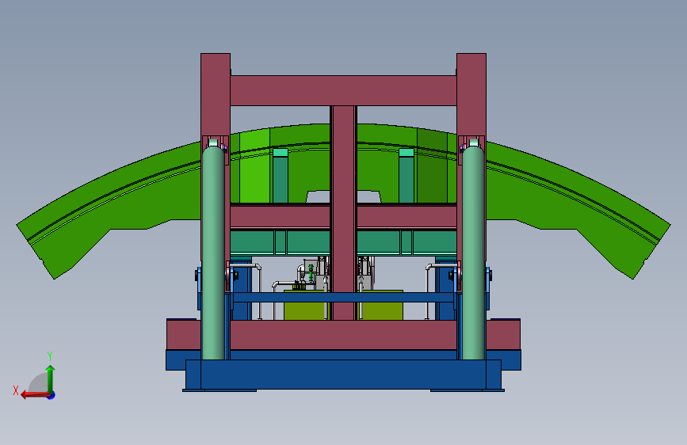Viewport: 687px width, 445px height.
Task: Select the left green hydraulic cylinder
Action: pyautogui.click(x=213, y=253)
